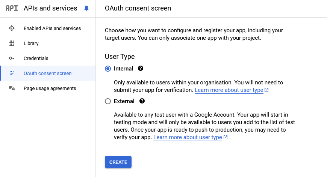327x177 pixels.
Task: Select OAuth consent screen in the sidebar
Action: (47, 73)
